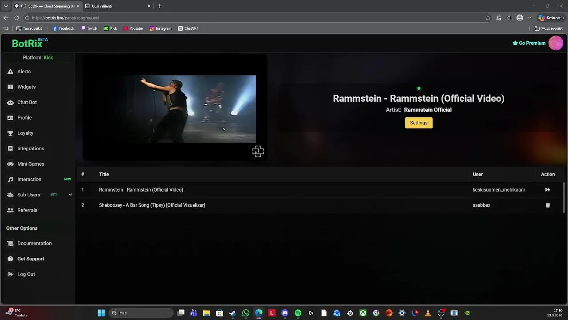Open VLC from the taskbar
The width and height of the screenshot is (568, 320).
(x=428, y=313)
